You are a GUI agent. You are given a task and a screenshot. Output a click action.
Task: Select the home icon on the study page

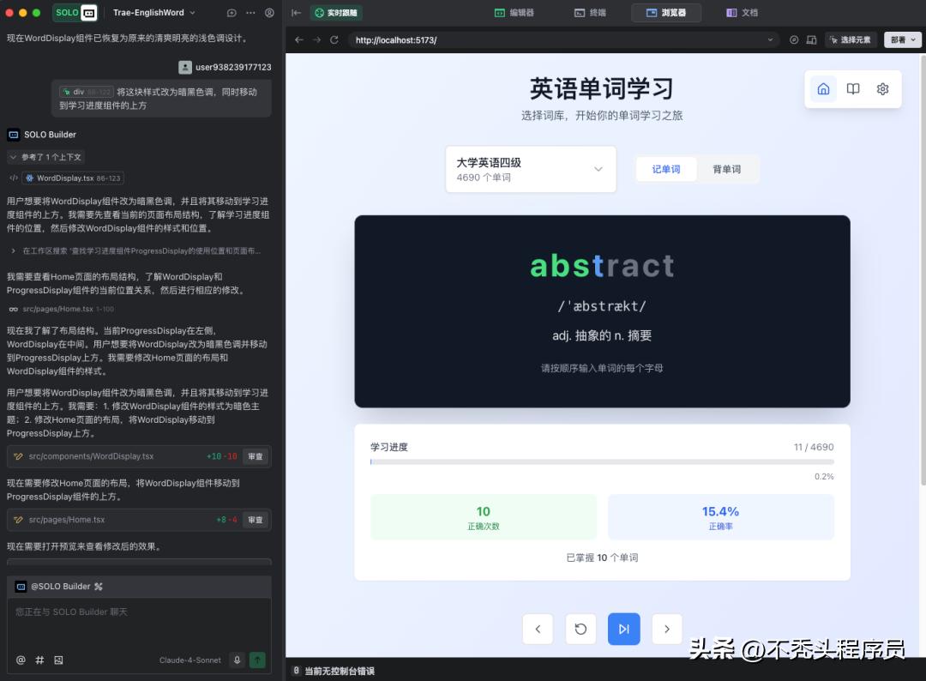tap(822, 88)
